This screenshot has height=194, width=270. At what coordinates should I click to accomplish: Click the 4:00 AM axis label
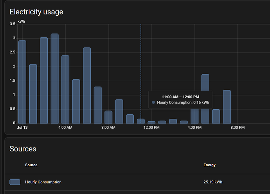[x=65, y=128]
